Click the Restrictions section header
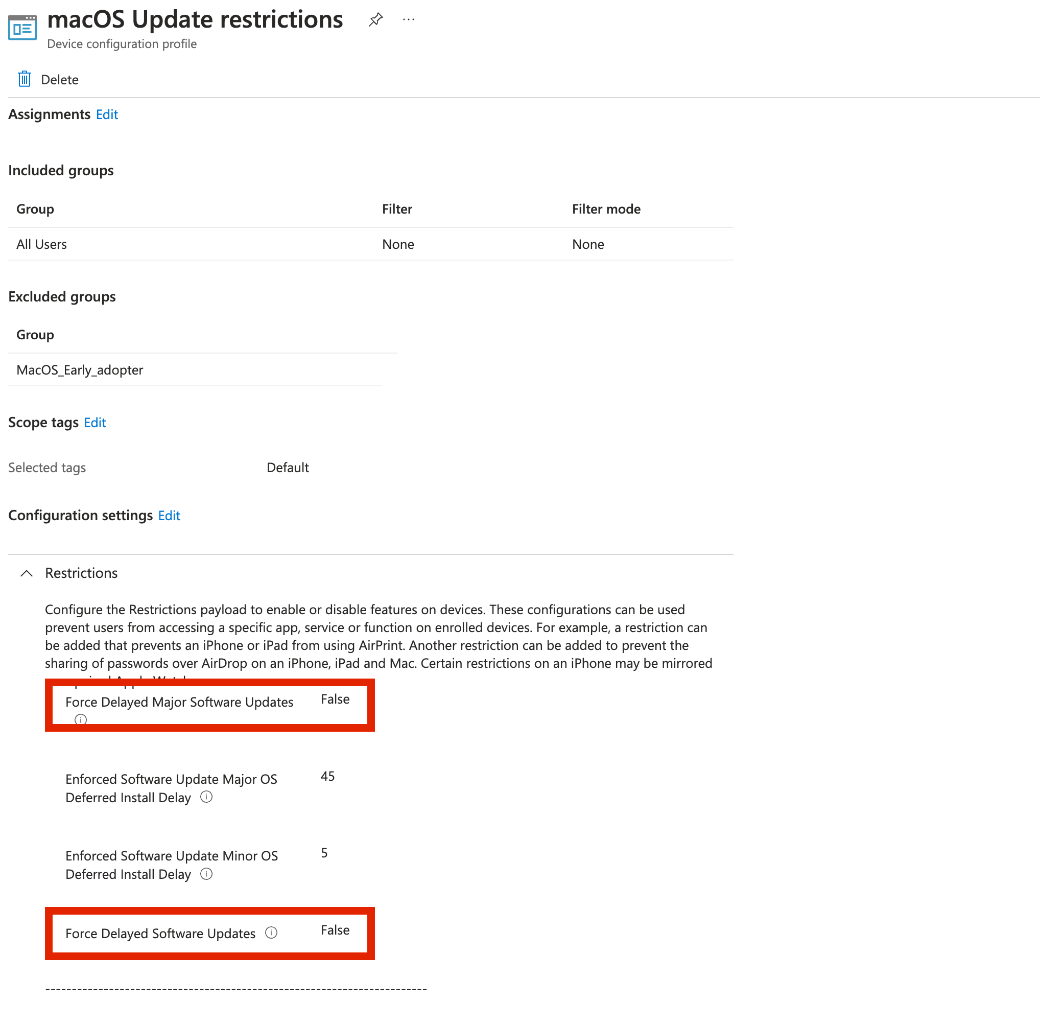 pyautogui.click(x=81, y=573)
